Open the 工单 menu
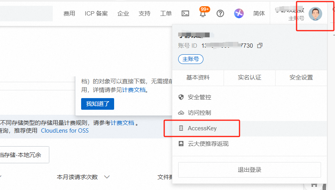This screenshot has height=190, width=335. coord(166,14)
